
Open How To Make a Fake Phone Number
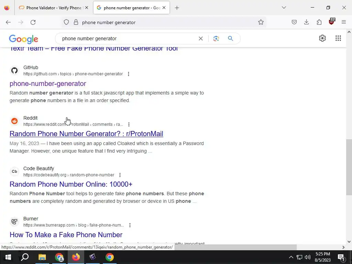click(66, 235)
